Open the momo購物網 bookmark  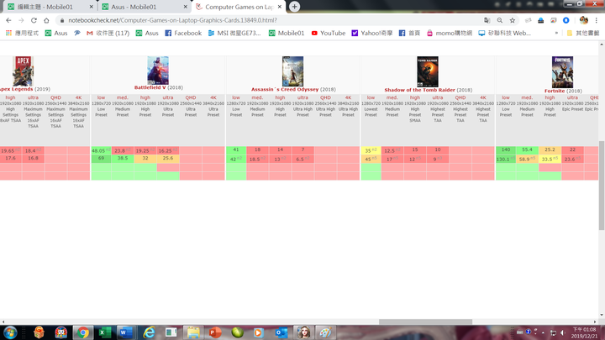point(449,33)
